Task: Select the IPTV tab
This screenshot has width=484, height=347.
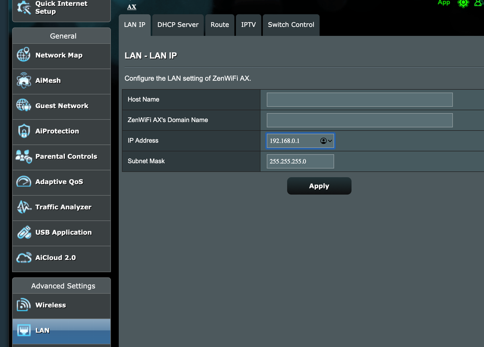Action: pyautogui.click(x=248, y=25)
